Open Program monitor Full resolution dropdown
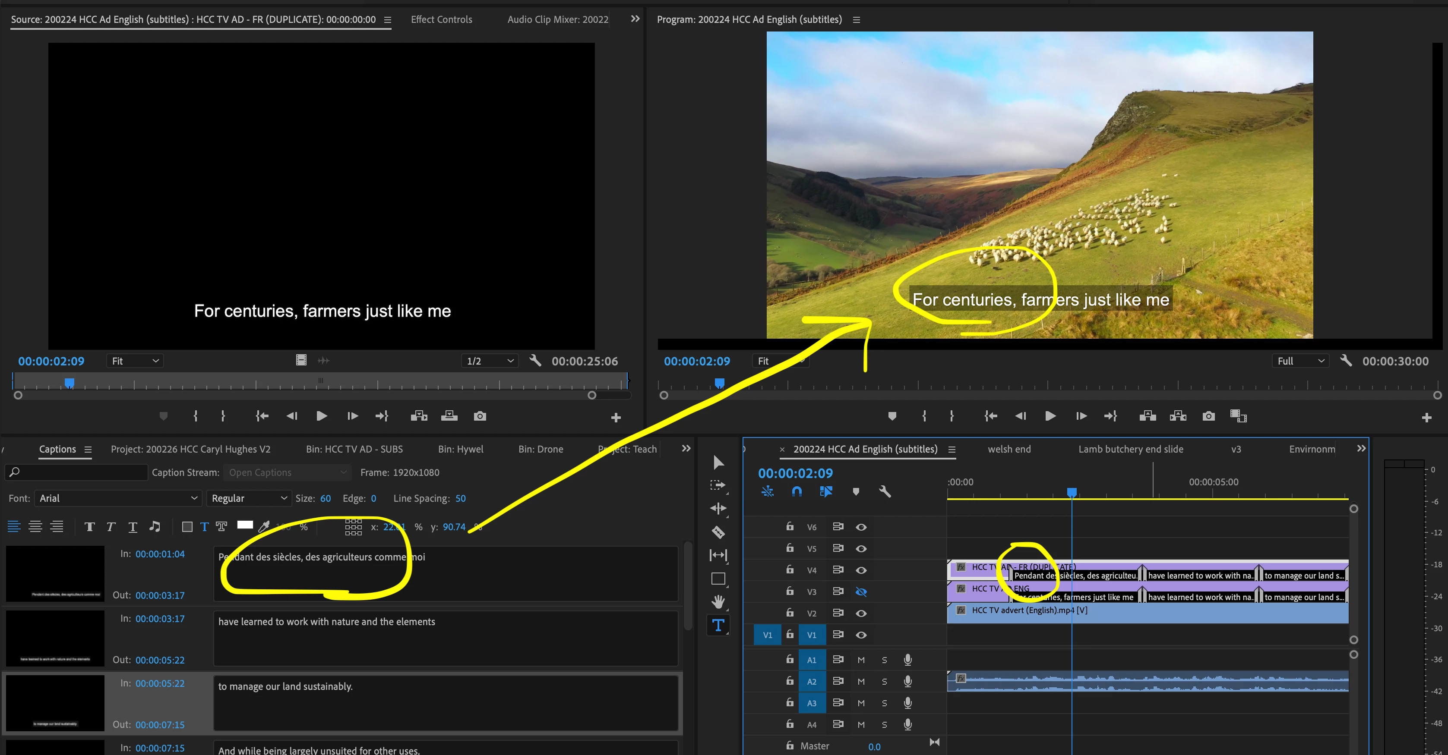The height and width of the screenshot is (755, 1448). pos(1300,361)
